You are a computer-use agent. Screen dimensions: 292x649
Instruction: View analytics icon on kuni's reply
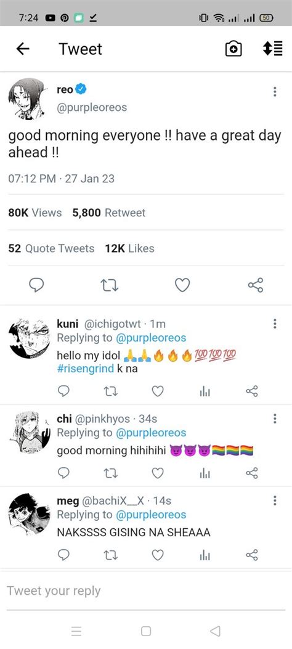pos(205,391)
